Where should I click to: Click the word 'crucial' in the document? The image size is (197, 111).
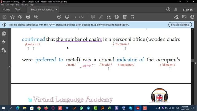pyautogui.click(x=106, y=60)
